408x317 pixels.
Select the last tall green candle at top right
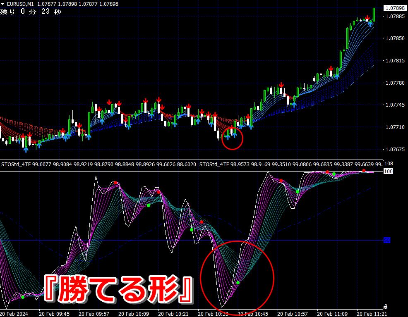(x=374, y=14)
